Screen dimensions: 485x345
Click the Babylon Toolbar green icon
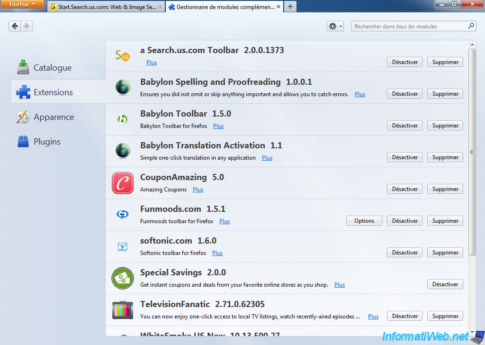tap(123, 119)
